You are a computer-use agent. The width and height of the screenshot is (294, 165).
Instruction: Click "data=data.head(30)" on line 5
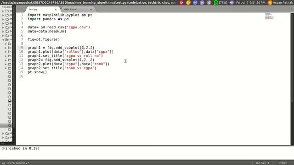(47, 31)
